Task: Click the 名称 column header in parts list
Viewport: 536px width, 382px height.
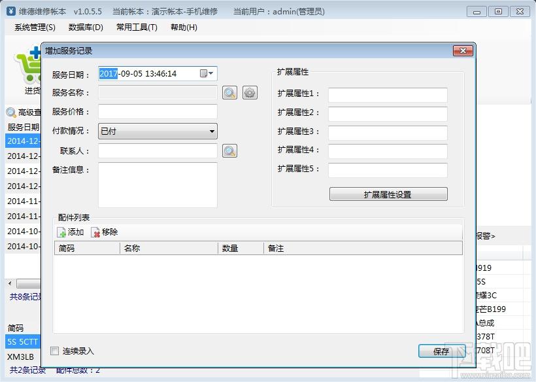Action: 169,249
